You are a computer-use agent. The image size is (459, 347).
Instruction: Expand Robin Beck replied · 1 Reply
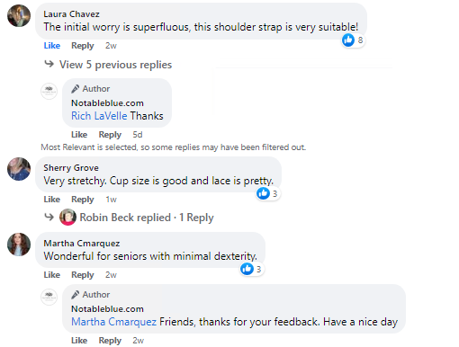(x=147, y=218)
